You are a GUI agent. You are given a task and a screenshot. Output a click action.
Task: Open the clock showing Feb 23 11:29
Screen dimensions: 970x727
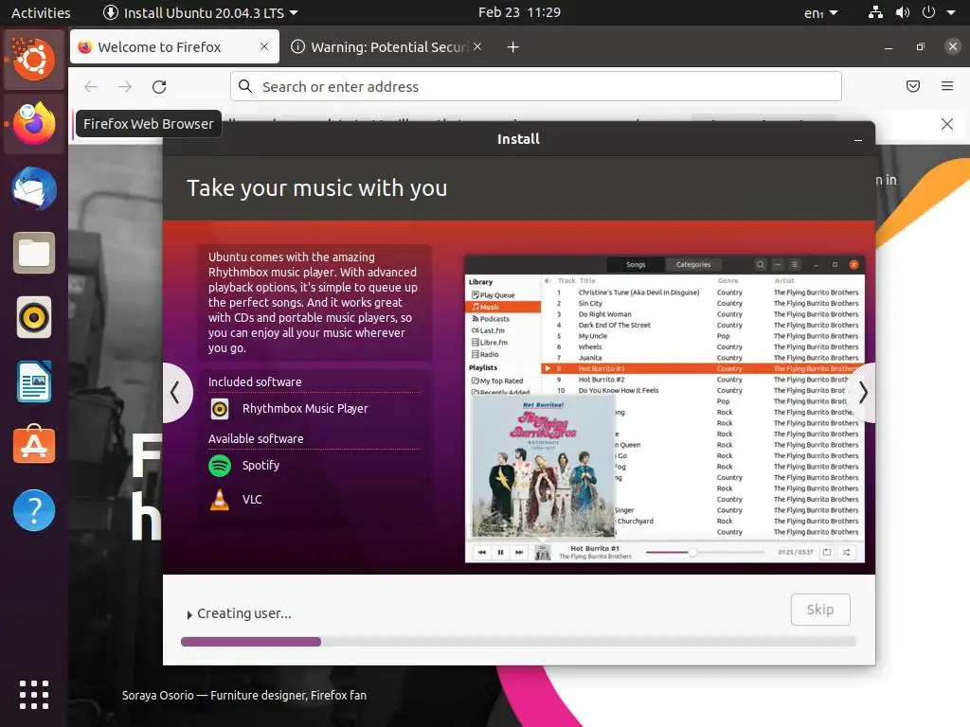519,12
